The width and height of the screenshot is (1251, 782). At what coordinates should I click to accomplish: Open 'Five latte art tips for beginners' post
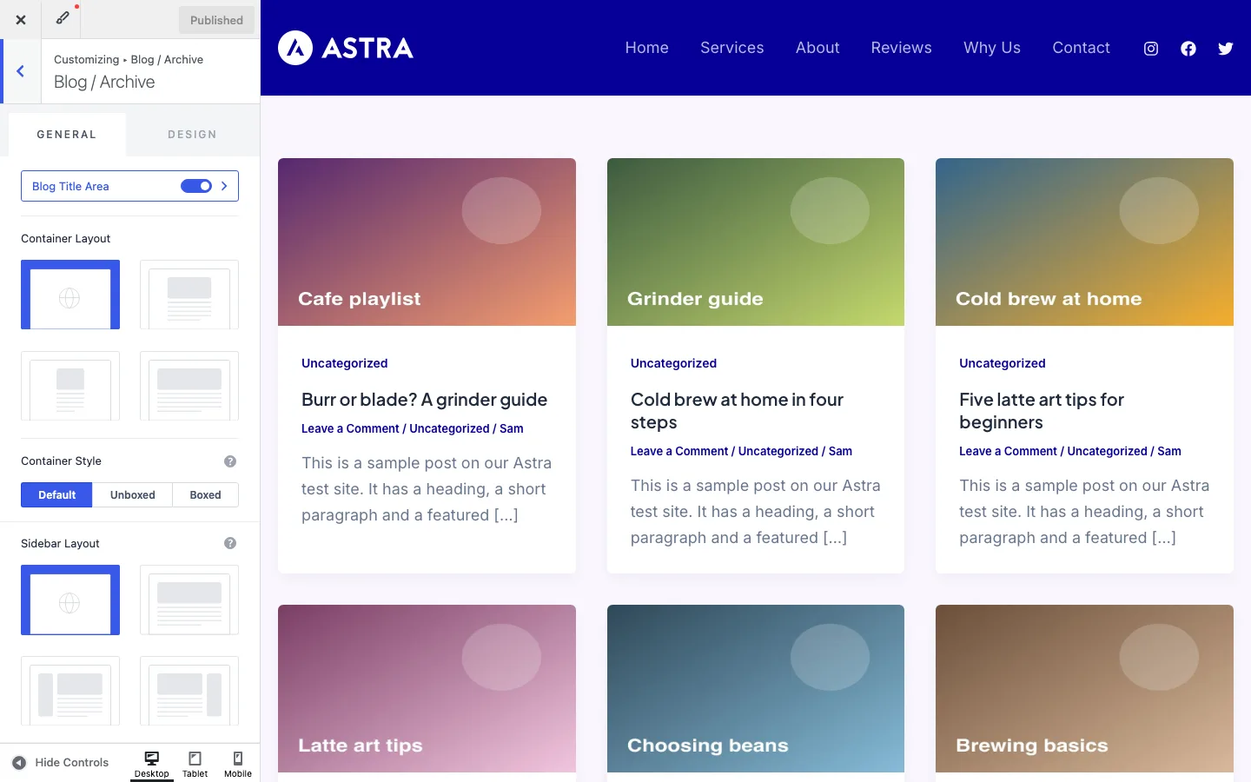pos(1042,411)
